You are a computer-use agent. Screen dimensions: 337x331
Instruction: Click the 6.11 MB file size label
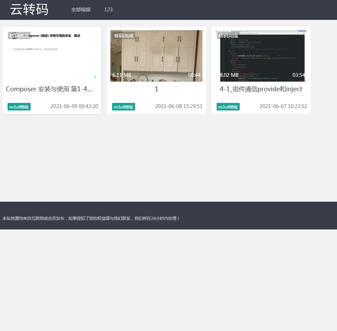click(x=122, y=75)
